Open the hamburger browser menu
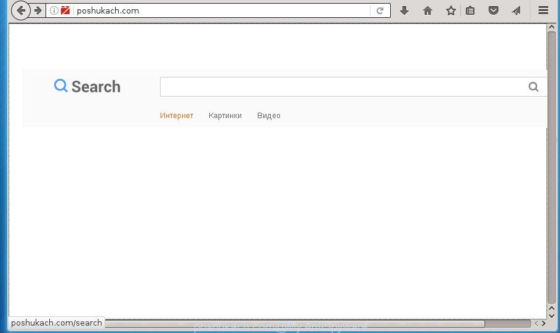Image resolution: width=560 pixels, height=333 pixels. (x=543, y=10)
